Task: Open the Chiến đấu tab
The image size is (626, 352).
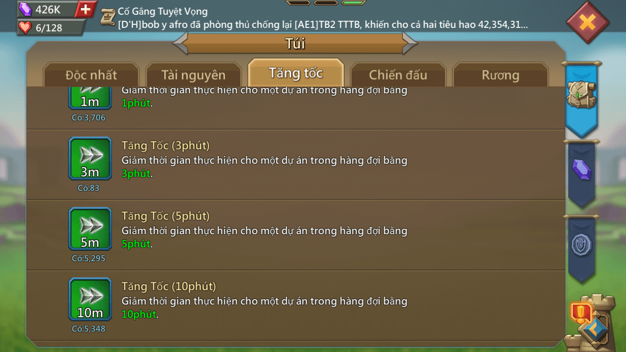Action: 398,75
